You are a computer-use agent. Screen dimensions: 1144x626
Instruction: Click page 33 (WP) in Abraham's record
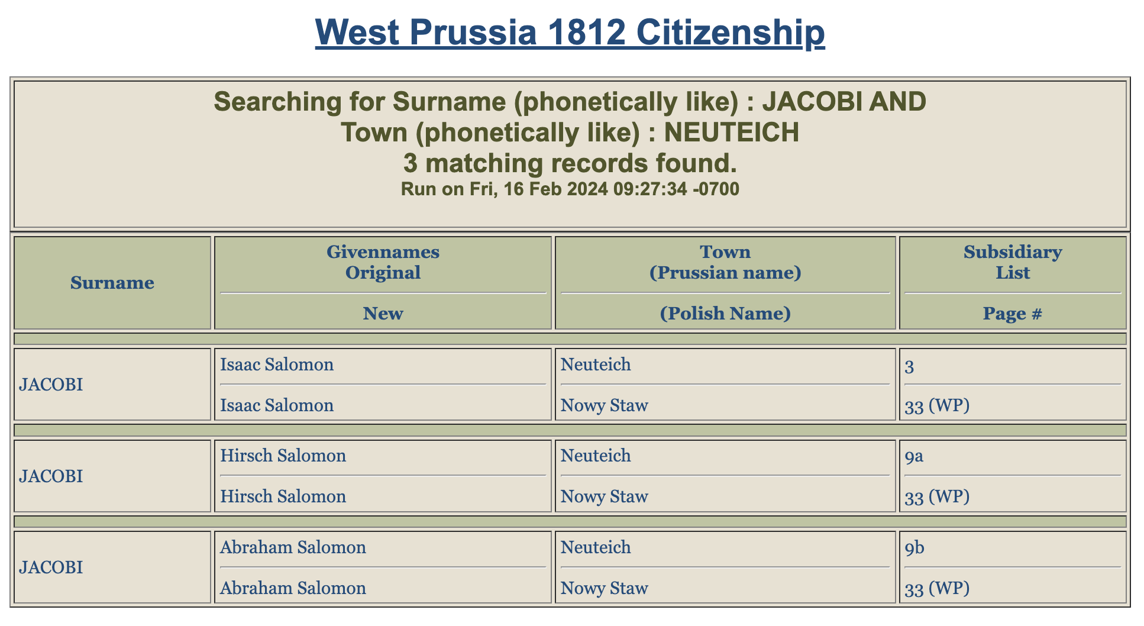(937, 588)
